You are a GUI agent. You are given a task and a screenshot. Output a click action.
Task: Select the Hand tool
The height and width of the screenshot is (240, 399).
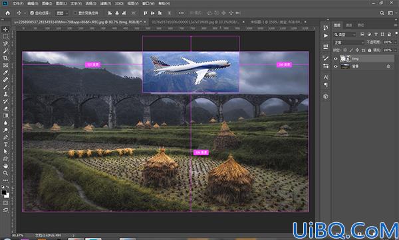point(5,166)
